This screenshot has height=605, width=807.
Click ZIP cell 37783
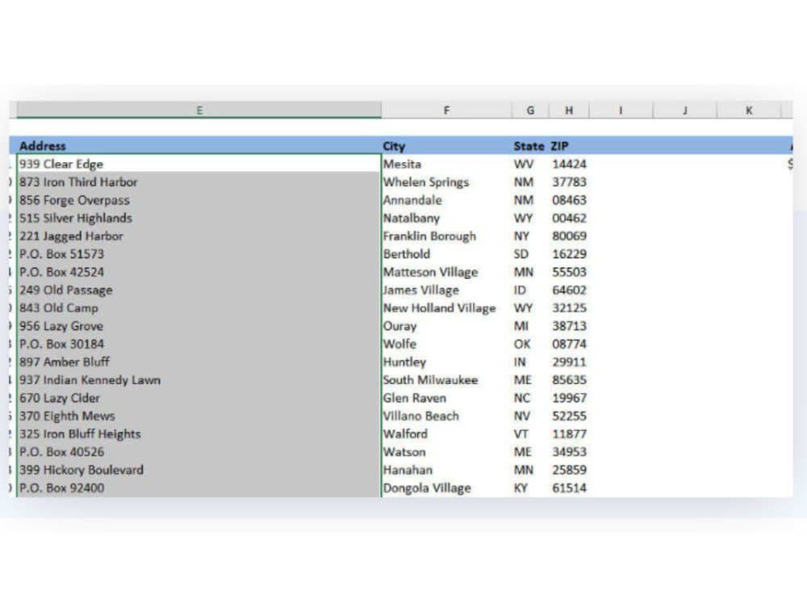(569, 181)
